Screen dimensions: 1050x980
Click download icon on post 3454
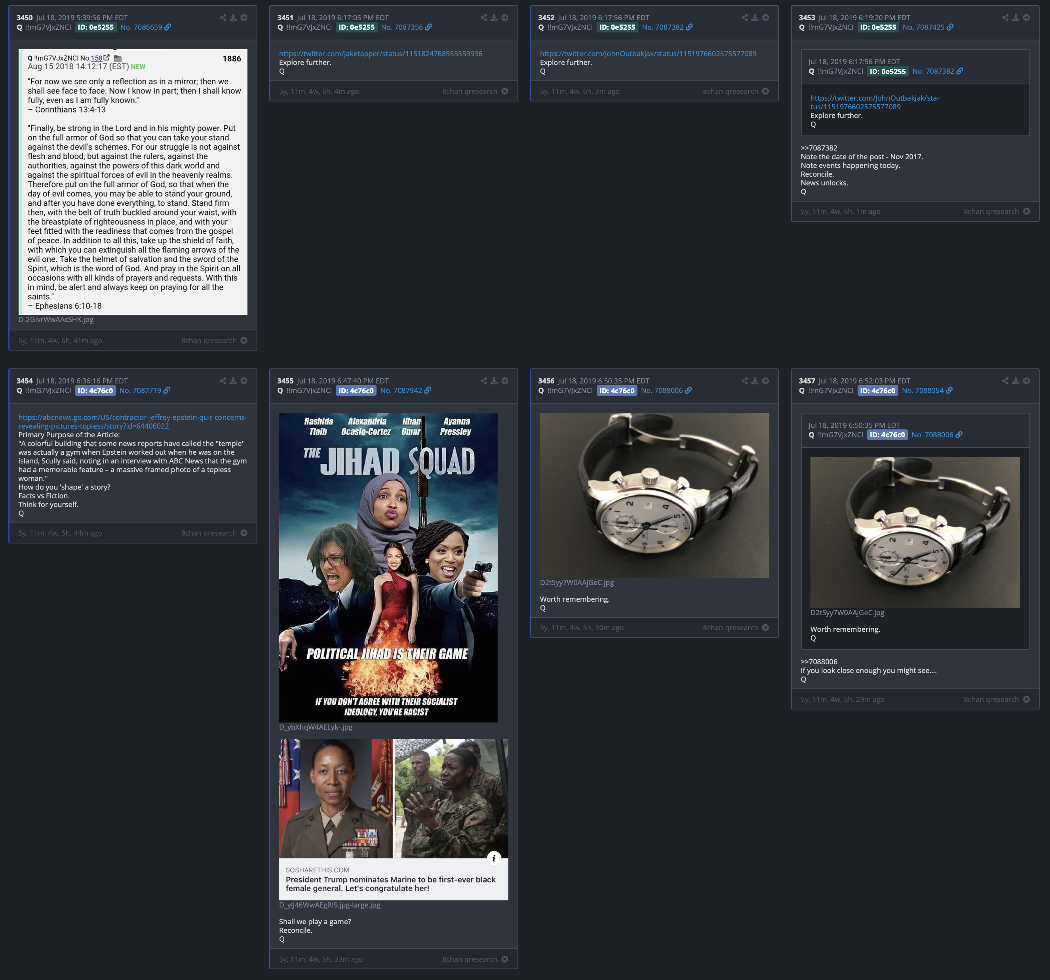tap(233, 381)
